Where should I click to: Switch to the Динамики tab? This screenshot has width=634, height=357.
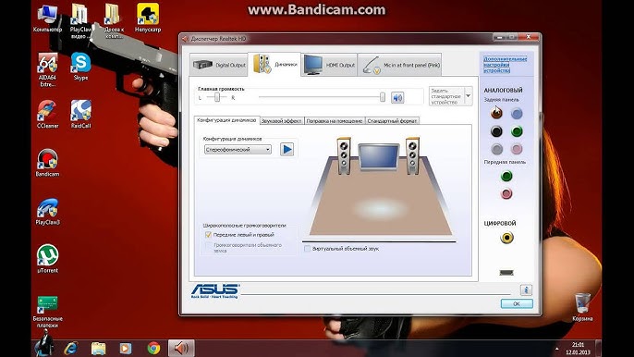pyautogui.click(x=274, y=64)
